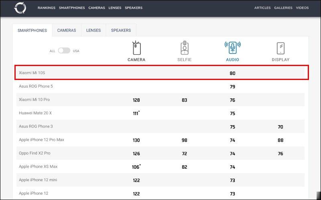Click iPhone XS Max audio score 74
This screenshot has width=321, height=200.
coord(232,167)
